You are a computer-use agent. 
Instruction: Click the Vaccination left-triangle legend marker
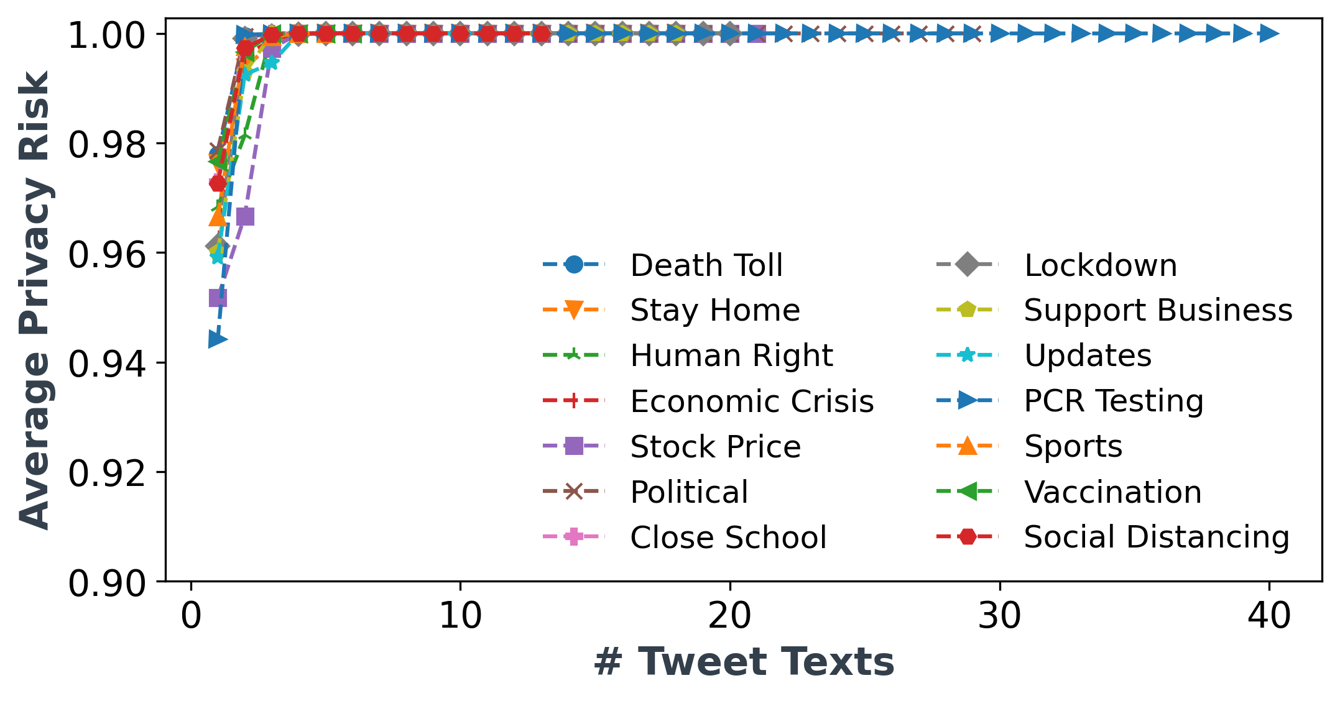966,491
